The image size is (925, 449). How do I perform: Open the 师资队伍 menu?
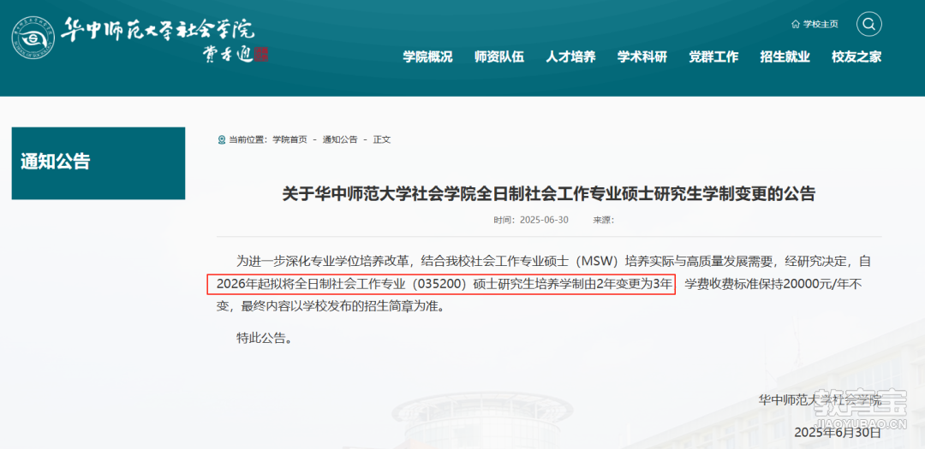[499, 57]
